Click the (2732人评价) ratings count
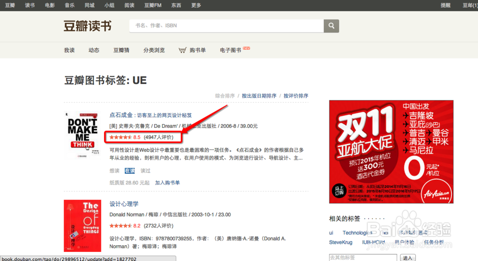 pos(159,226)
